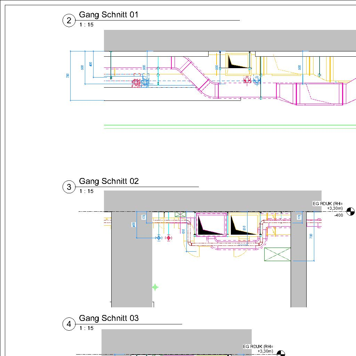Click the "Gang Schnitt 01" view title
The image size is (356, 356).
[x=108, y=15]
